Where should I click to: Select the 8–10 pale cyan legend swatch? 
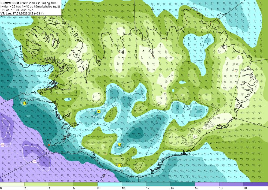(110, 184)
